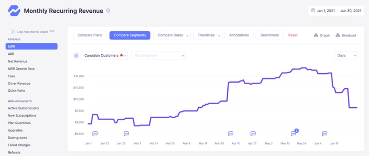
Task: Click the $8,500 y-axis label
Action: 79,134
